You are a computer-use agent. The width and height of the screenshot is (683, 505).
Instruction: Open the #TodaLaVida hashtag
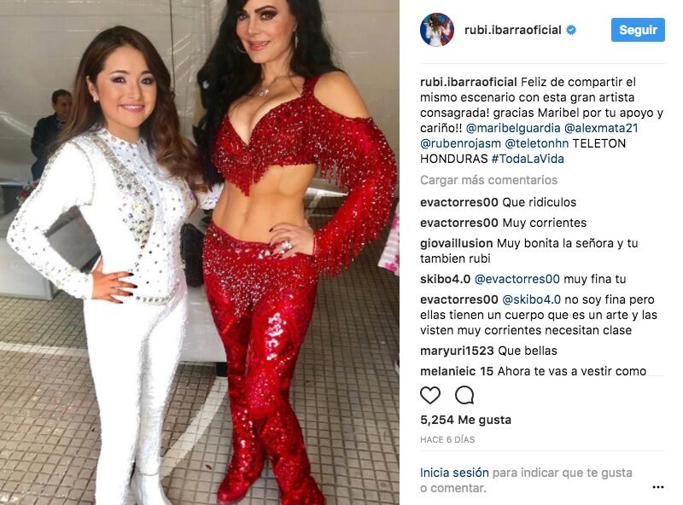pos(528,159)
